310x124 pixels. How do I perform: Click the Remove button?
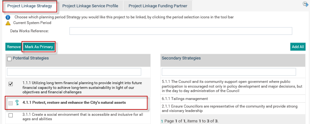tap(14, 47)
